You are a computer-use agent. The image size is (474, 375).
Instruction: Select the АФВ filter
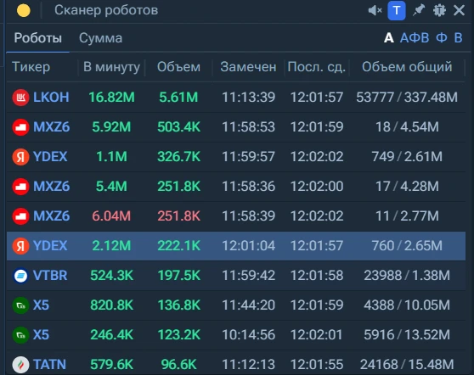point(415,38)
